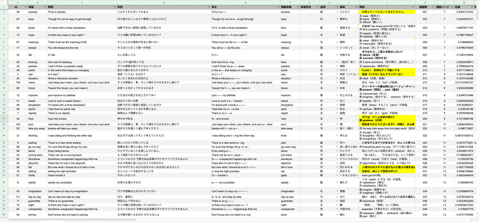Select the 'God only knows' cell in column C
This screenshot has height=222, width=480.
click(x=82, y=119)
